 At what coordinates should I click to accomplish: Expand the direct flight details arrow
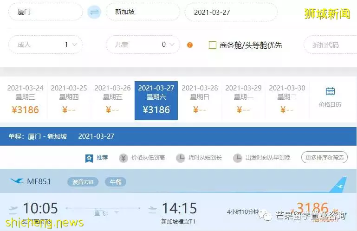coord(117,212)
